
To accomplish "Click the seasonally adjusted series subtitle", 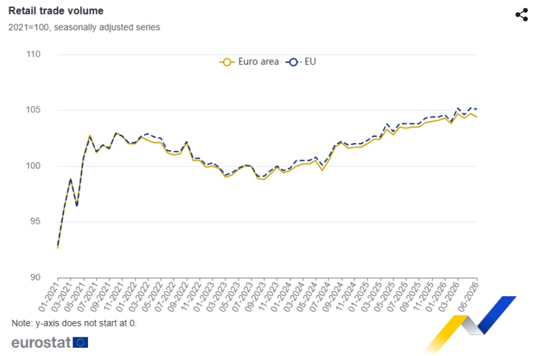I will 107,27.
